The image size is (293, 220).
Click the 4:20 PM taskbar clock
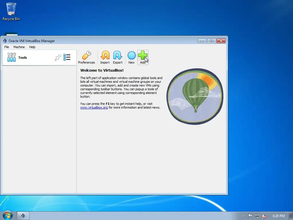(x=278, y=216)
